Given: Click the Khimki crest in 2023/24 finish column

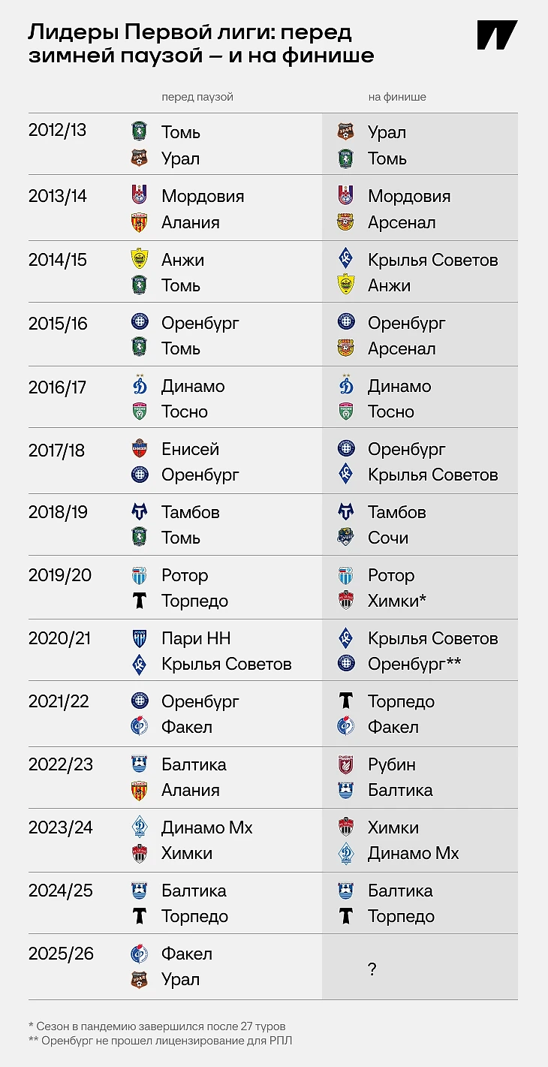Looking at the screenshot, I should (x=346, y=827).
